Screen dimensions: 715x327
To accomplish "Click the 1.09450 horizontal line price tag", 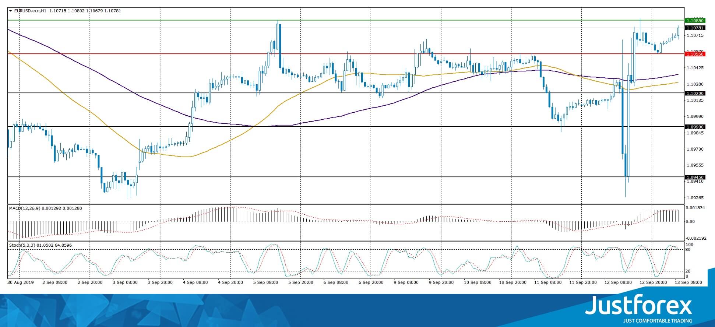I will pyautogui.click(x=694, y=177).
